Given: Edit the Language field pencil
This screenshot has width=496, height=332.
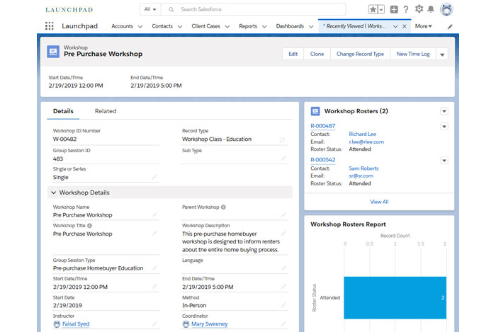Looking at the screenshot, I should pos(283,268).
